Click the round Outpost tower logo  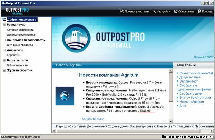pos(76,38)
